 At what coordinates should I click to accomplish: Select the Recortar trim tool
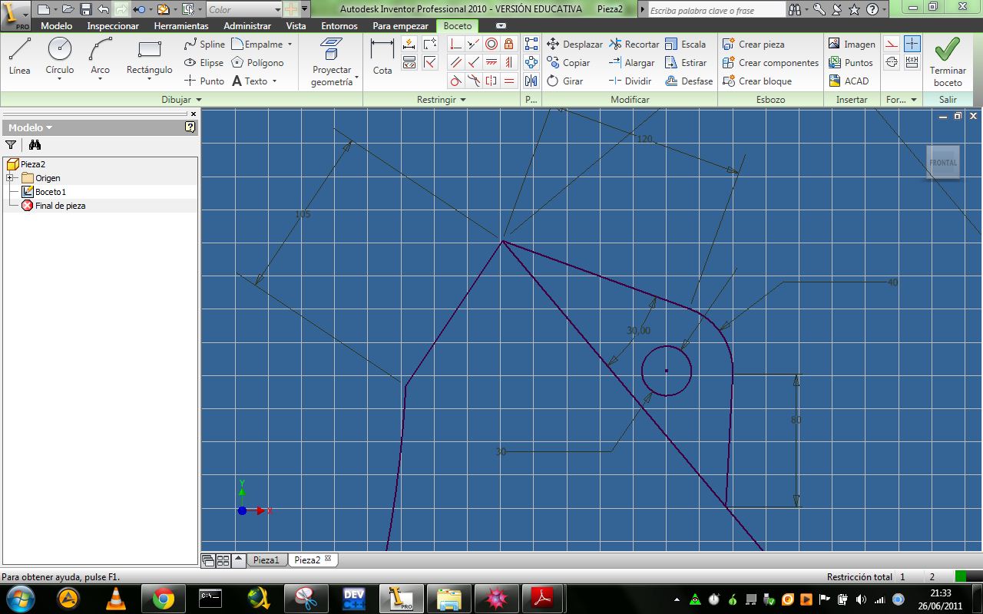(x=634, y=45)
